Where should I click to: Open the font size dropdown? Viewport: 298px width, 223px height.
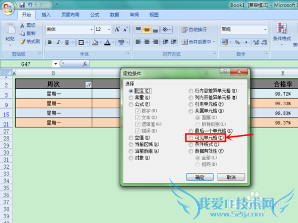[x=109, y=30]
